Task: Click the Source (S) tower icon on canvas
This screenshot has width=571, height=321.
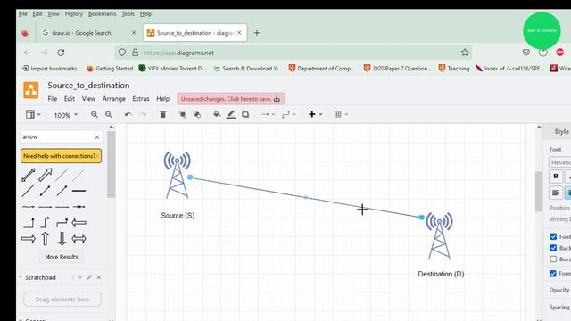Action: (177, 175)
